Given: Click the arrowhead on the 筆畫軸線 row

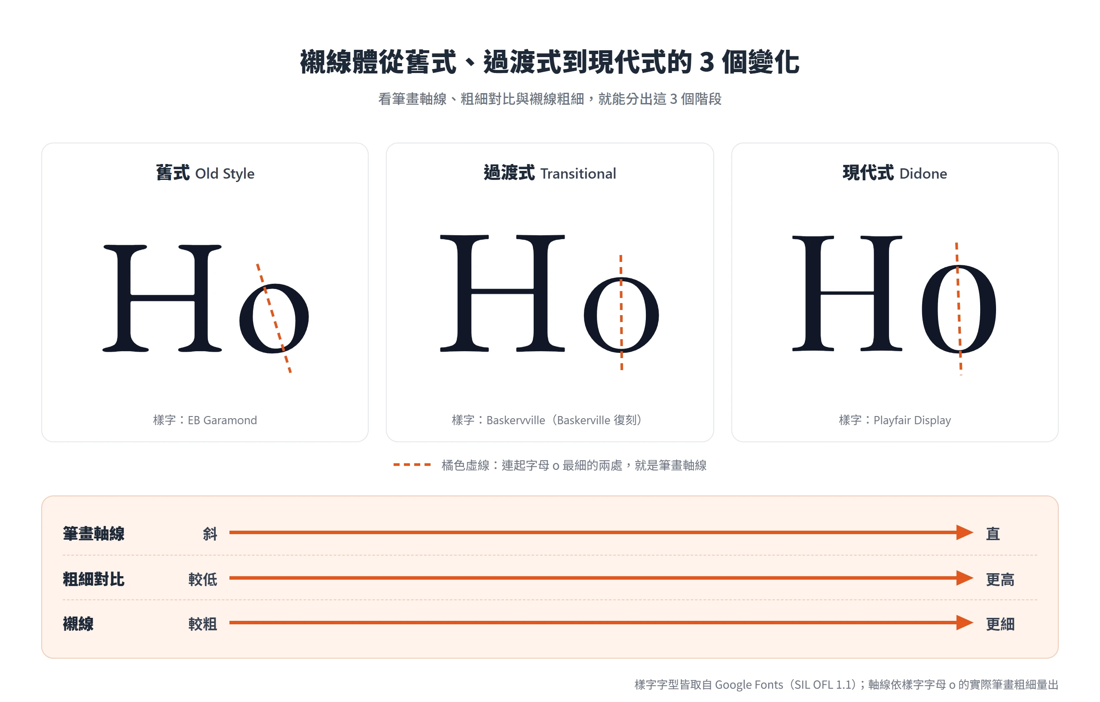Looking at the screenshot, I should point(965,532).
